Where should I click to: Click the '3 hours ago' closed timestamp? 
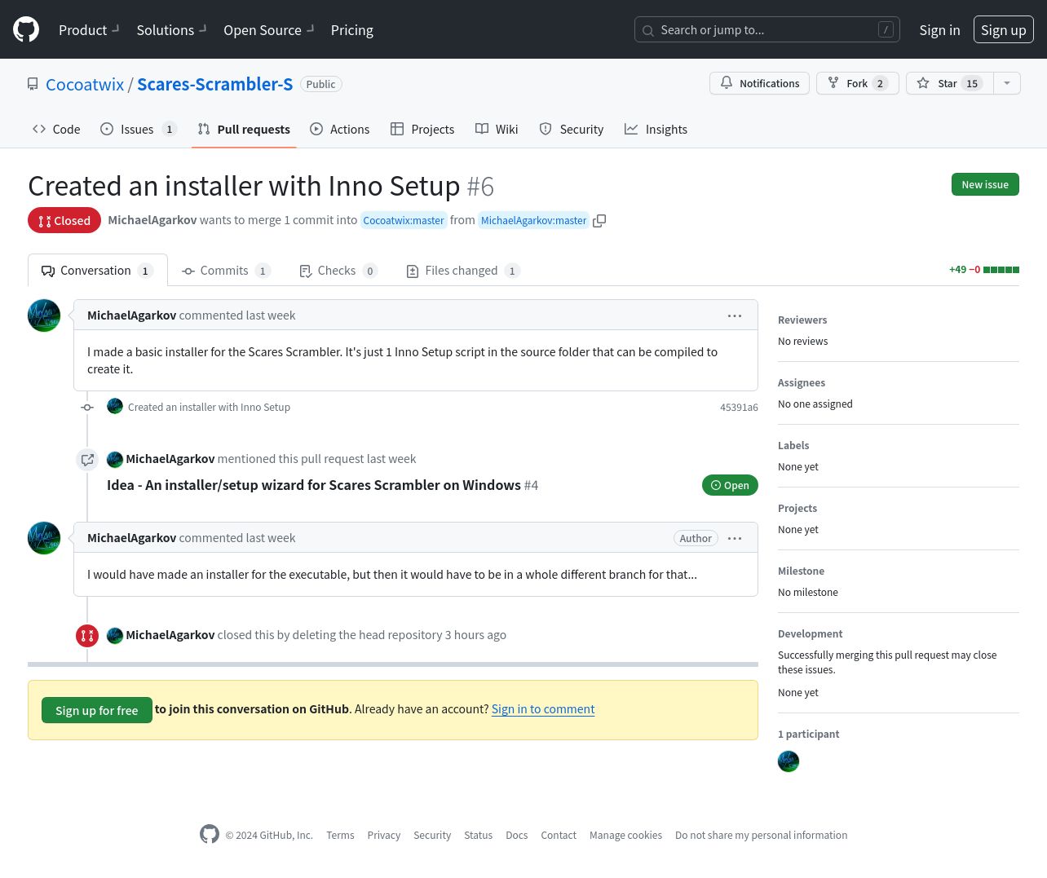click(x=475, y=635)
